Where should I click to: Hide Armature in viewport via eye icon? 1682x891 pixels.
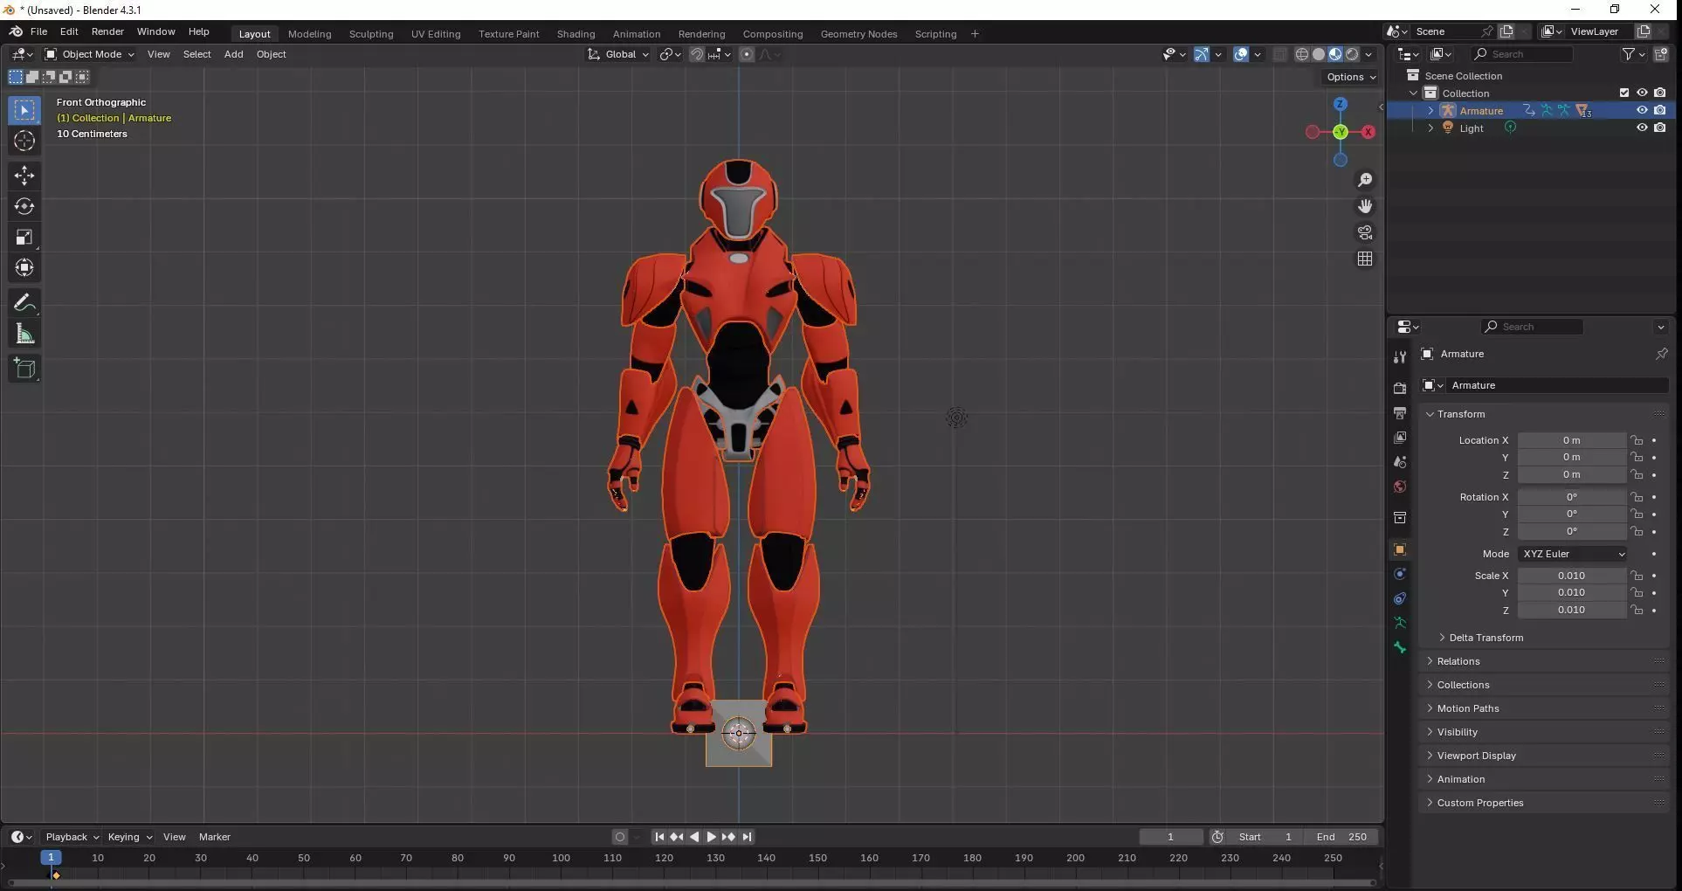[x=1642, y=110]
